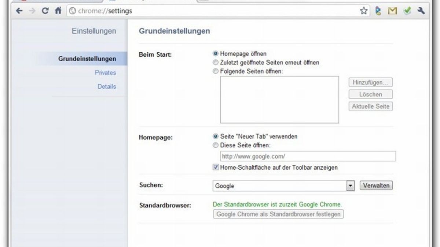Open the home page via Home button

[x=58, y=11]
